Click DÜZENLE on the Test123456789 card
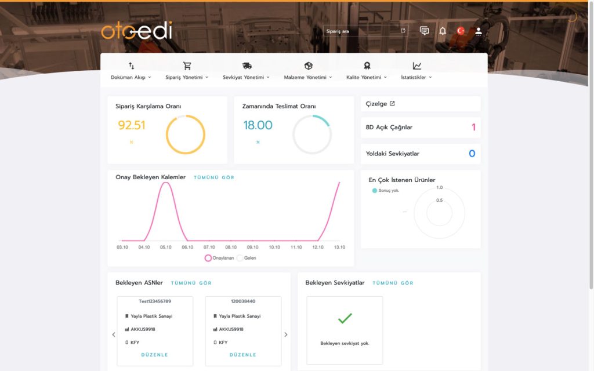This screenshot has width=594, height=371. pyautogui.click(x=154, y=355)
